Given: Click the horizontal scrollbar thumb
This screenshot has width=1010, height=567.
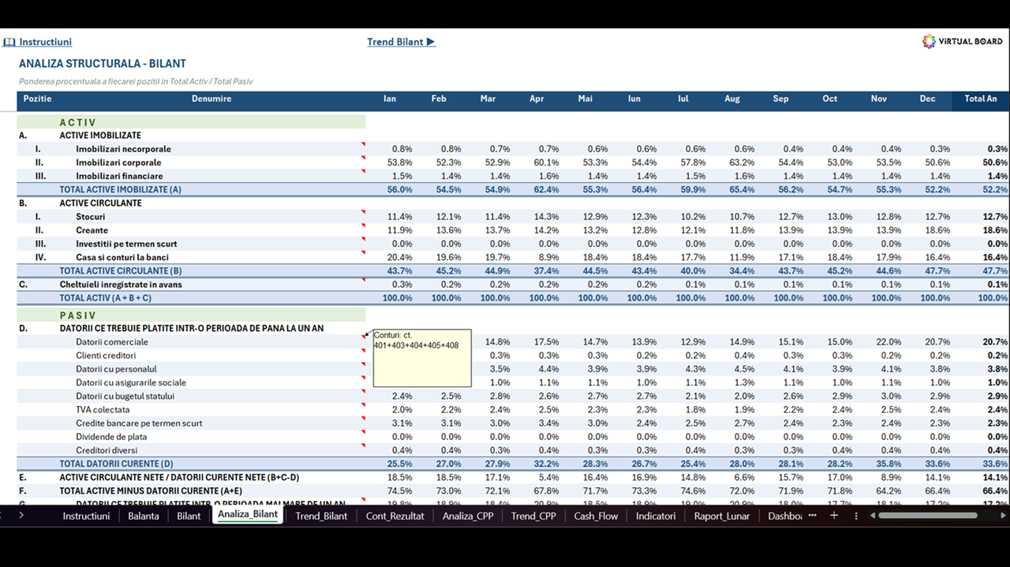Looking at the screenshot, I should point(927,515).
